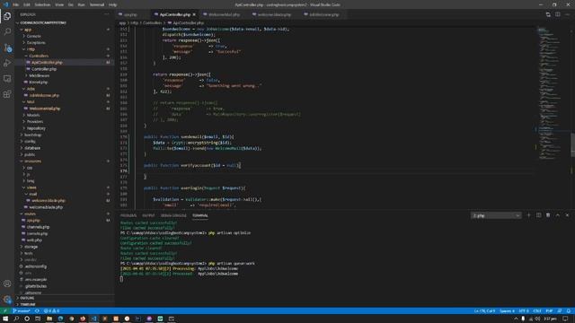
Task: Open the File menu
Action: 16,4
